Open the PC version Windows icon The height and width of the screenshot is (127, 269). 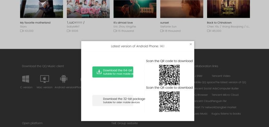26,79
